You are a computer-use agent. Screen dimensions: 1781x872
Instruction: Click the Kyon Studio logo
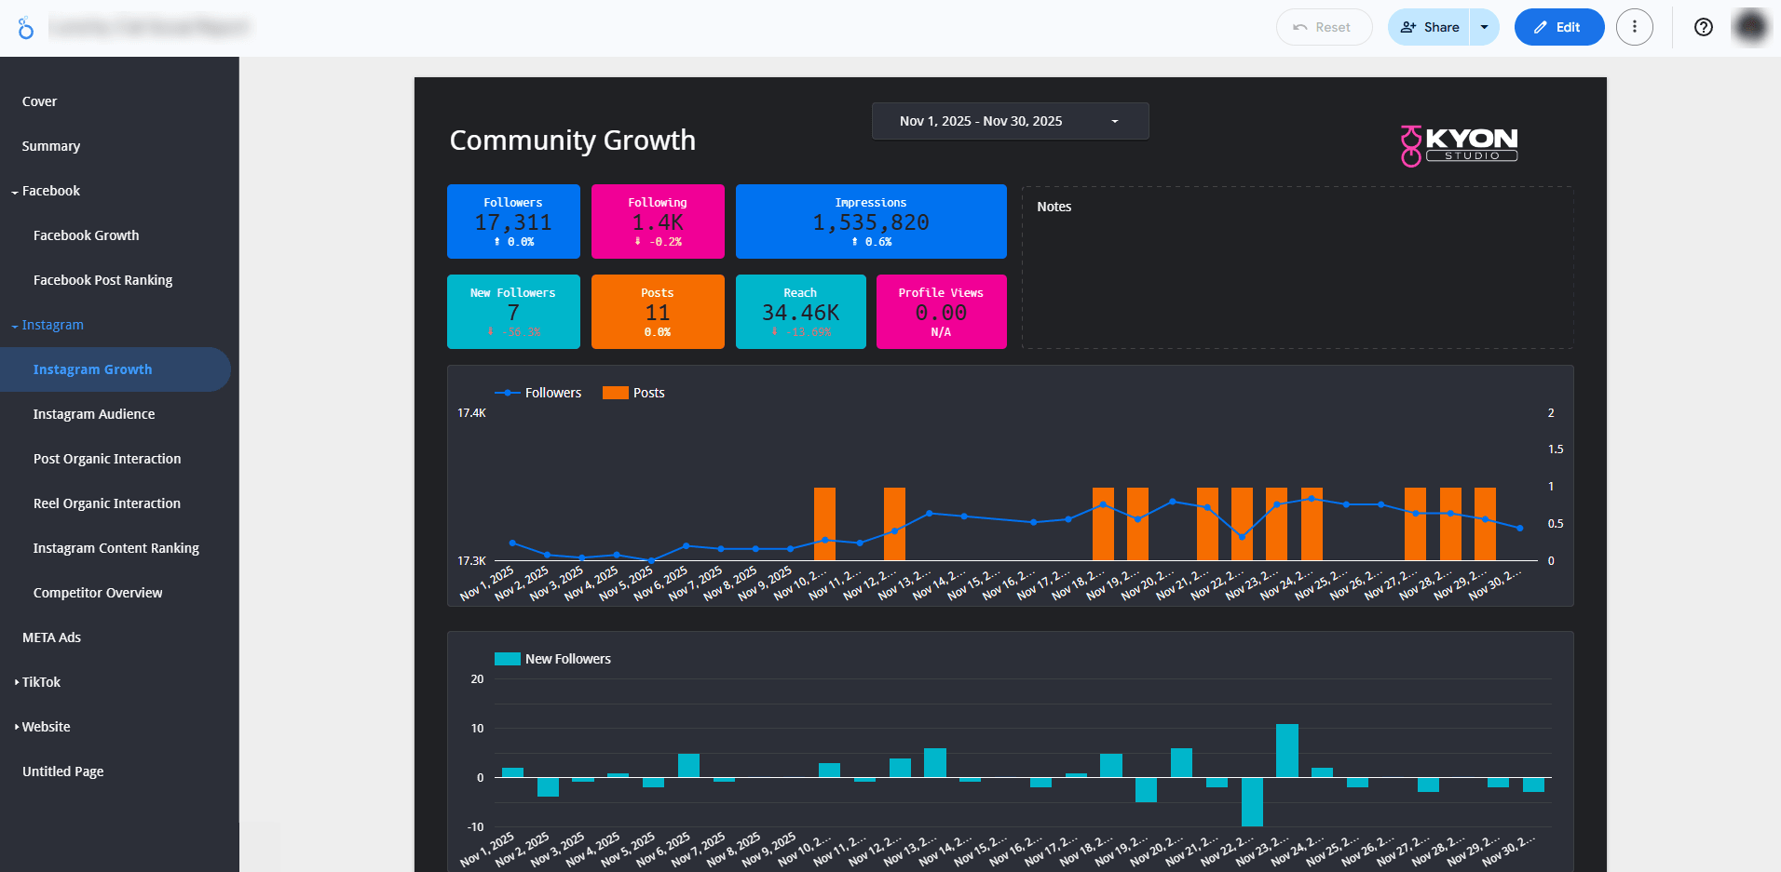(x=1460, y=144)
